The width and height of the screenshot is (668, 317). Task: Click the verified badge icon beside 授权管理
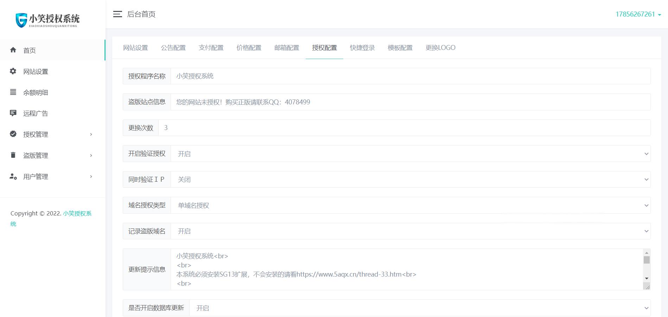[13, 134]
